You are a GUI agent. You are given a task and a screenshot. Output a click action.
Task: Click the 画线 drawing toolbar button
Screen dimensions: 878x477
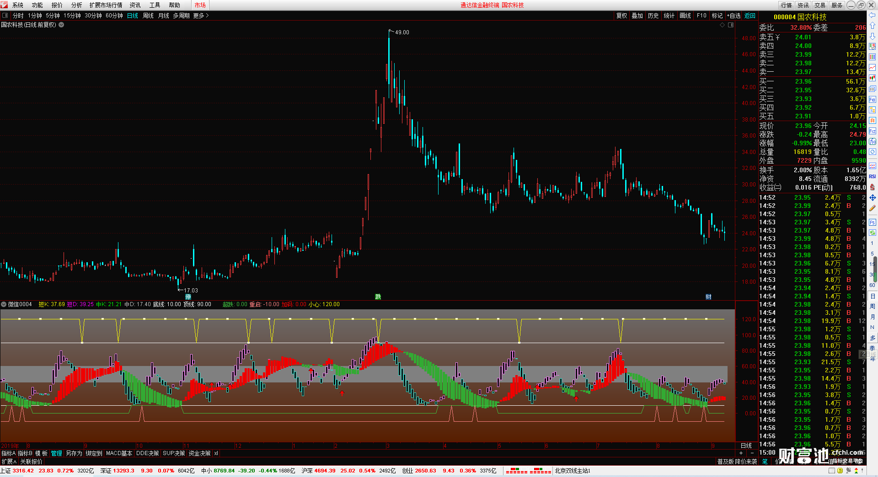click(685, 16)
